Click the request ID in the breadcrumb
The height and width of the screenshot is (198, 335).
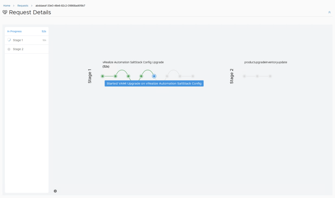tap(60, 6)
